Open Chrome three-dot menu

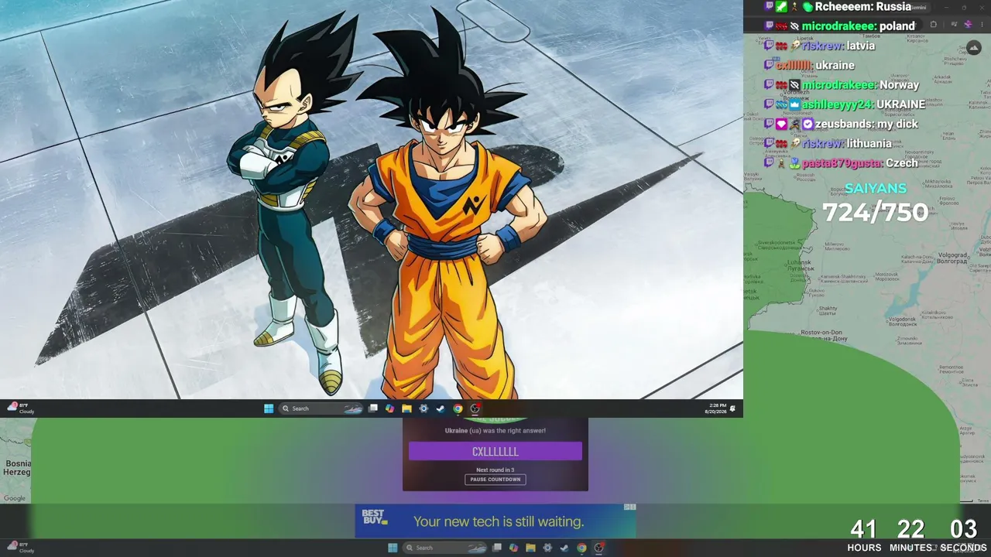[983, 24]
